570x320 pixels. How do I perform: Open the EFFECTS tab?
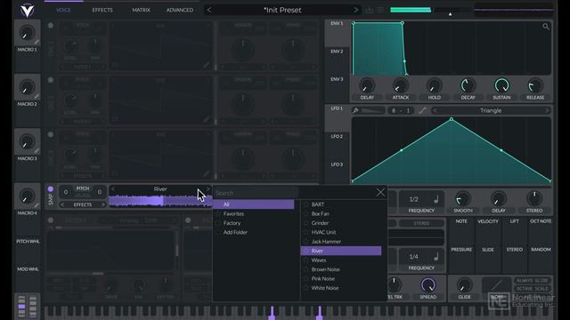[102, 10]
